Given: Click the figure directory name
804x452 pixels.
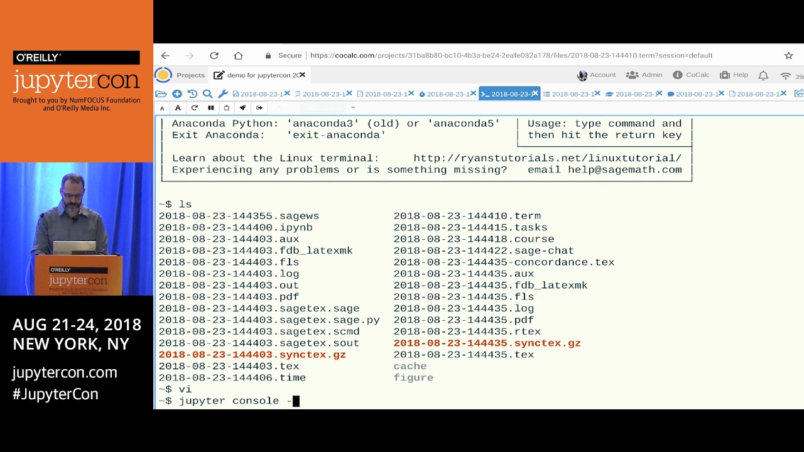Looking at the screenshot, I should (x=413, y=378).
